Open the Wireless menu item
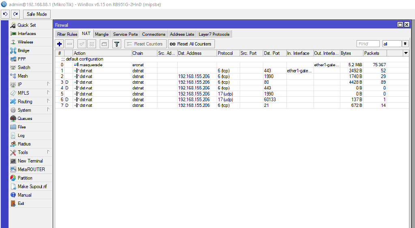Viewport: 415px width, 228px height. point(31,42)
